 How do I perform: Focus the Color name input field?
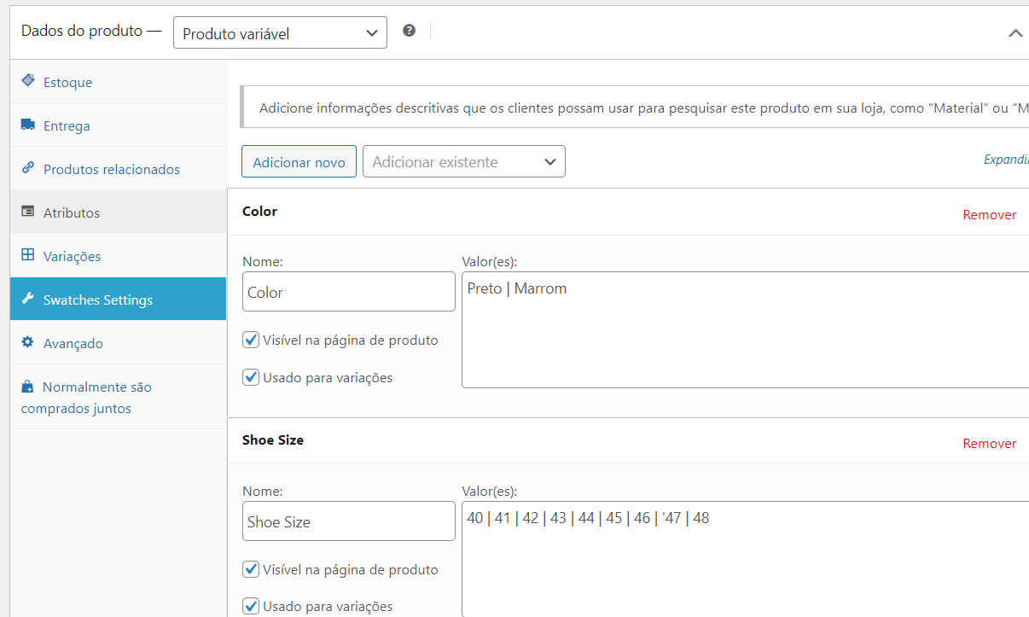click(349, 292)
